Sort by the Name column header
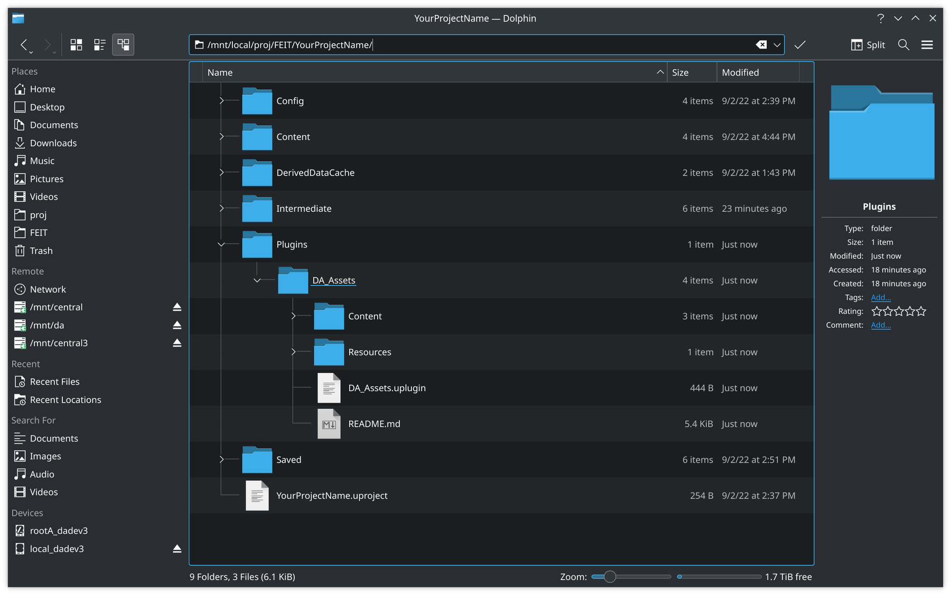This screenshot has height=595, width=951. (x=434, y=72)
